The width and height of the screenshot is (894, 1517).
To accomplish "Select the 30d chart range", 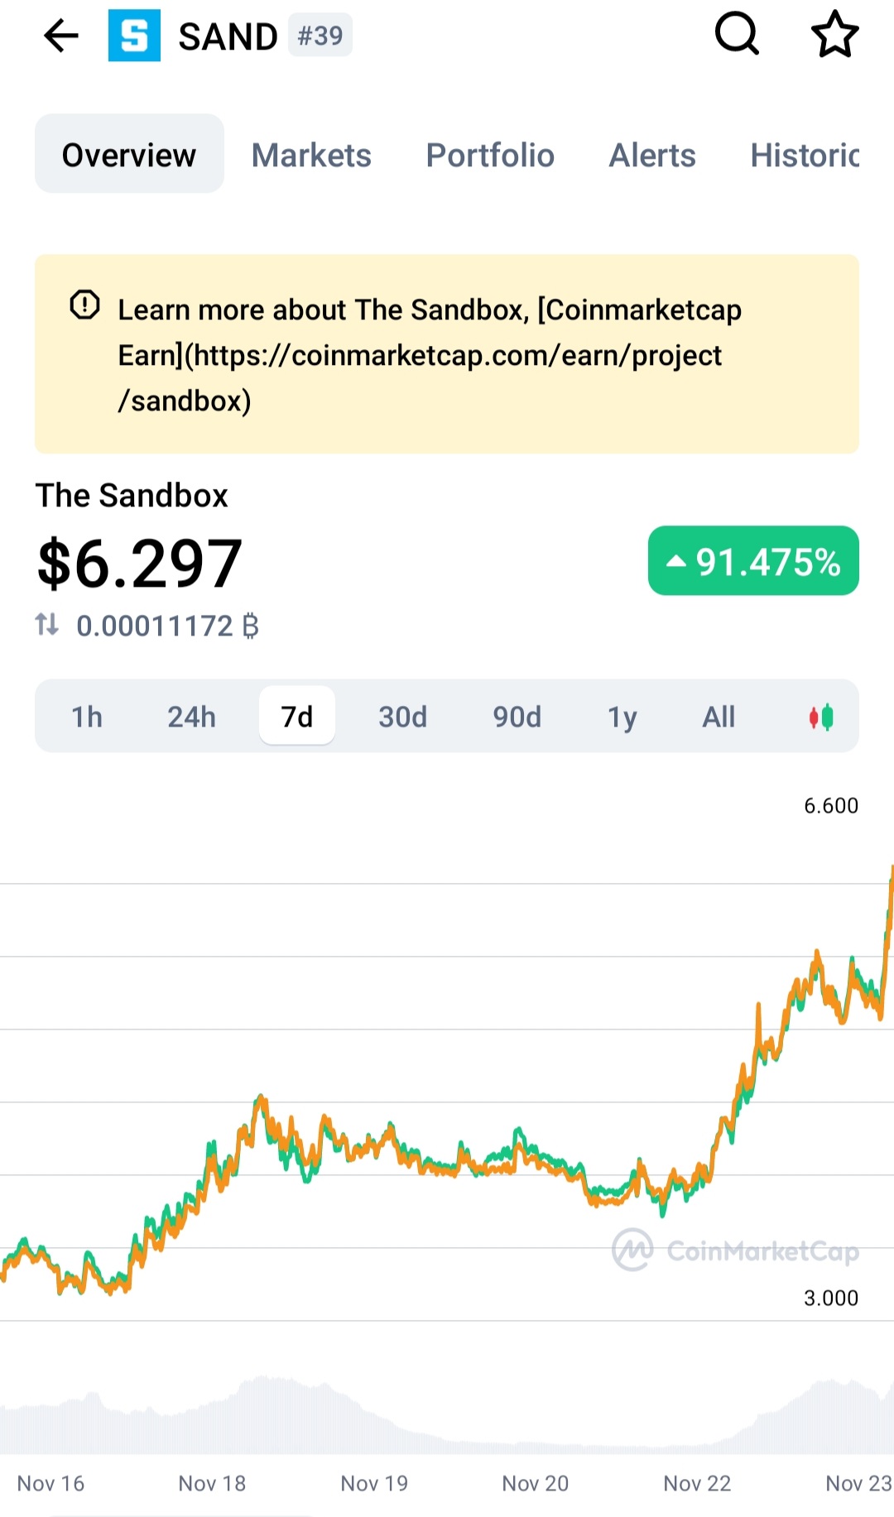I will [403, 717].
